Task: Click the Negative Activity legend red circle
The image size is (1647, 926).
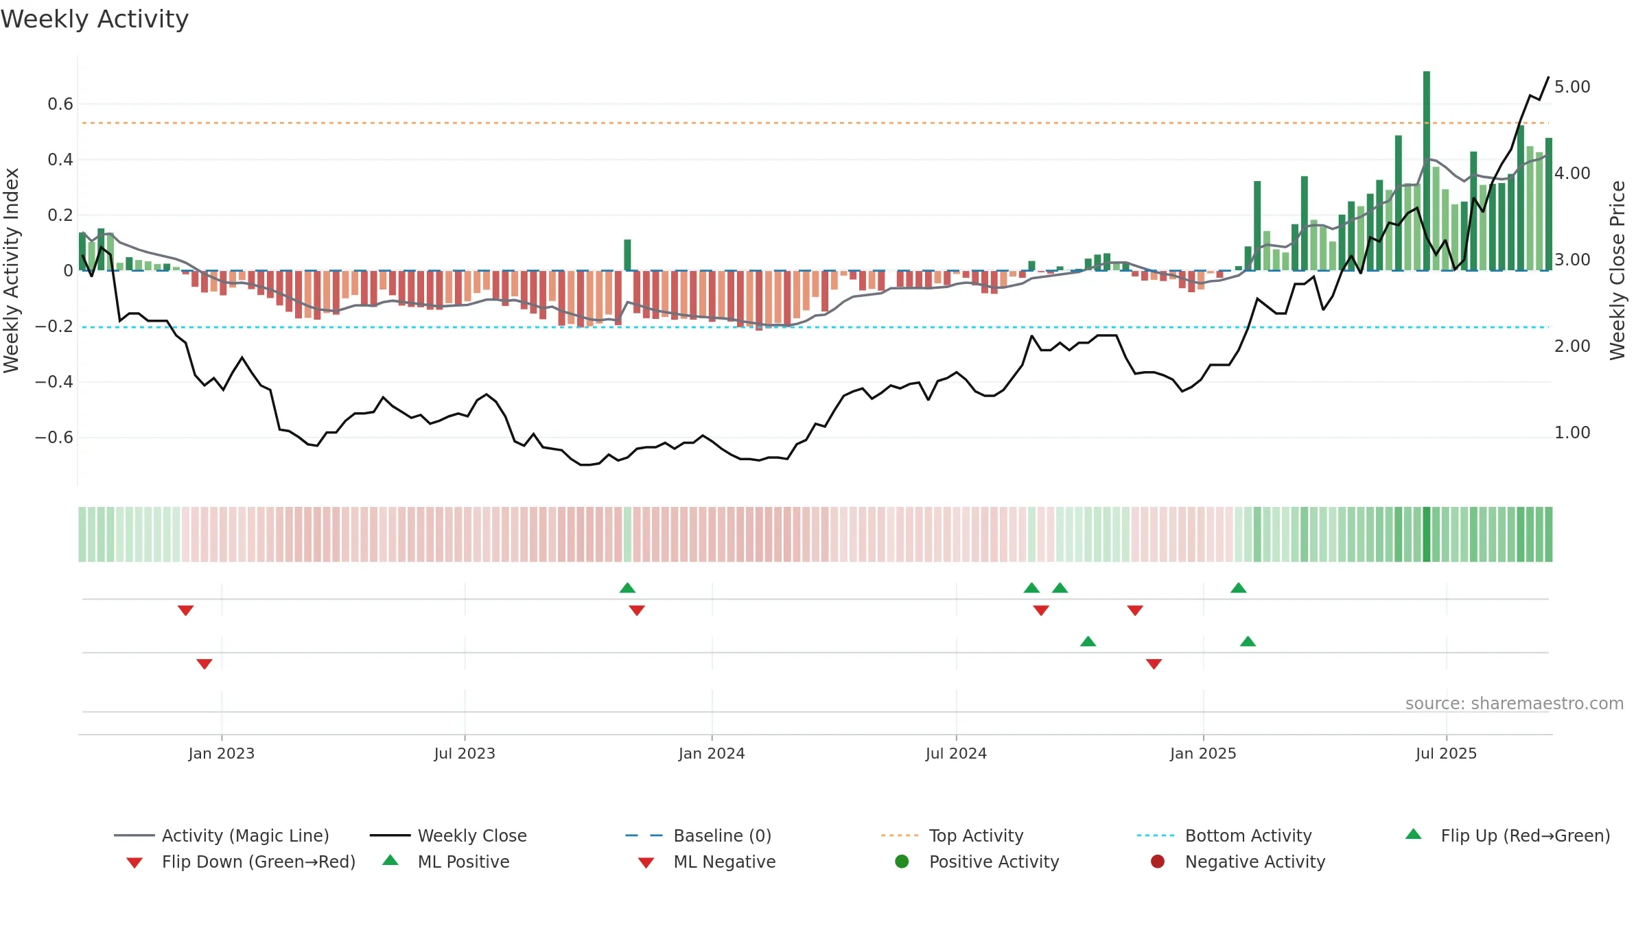Action: (x=1158, y=861)
